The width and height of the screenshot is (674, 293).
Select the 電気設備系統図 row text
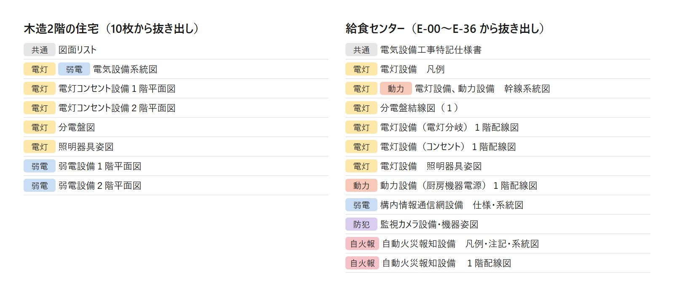125,69
